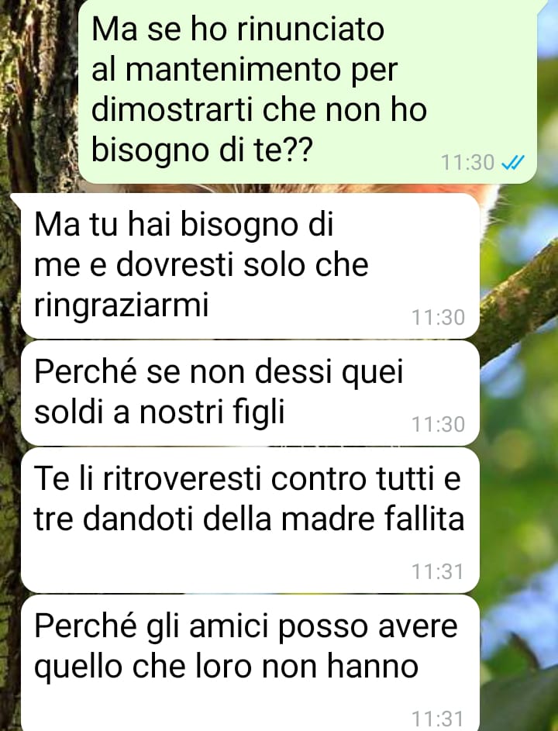
Task: Tap the 11:30 timestamp on the green message
Action: (467, 163)
